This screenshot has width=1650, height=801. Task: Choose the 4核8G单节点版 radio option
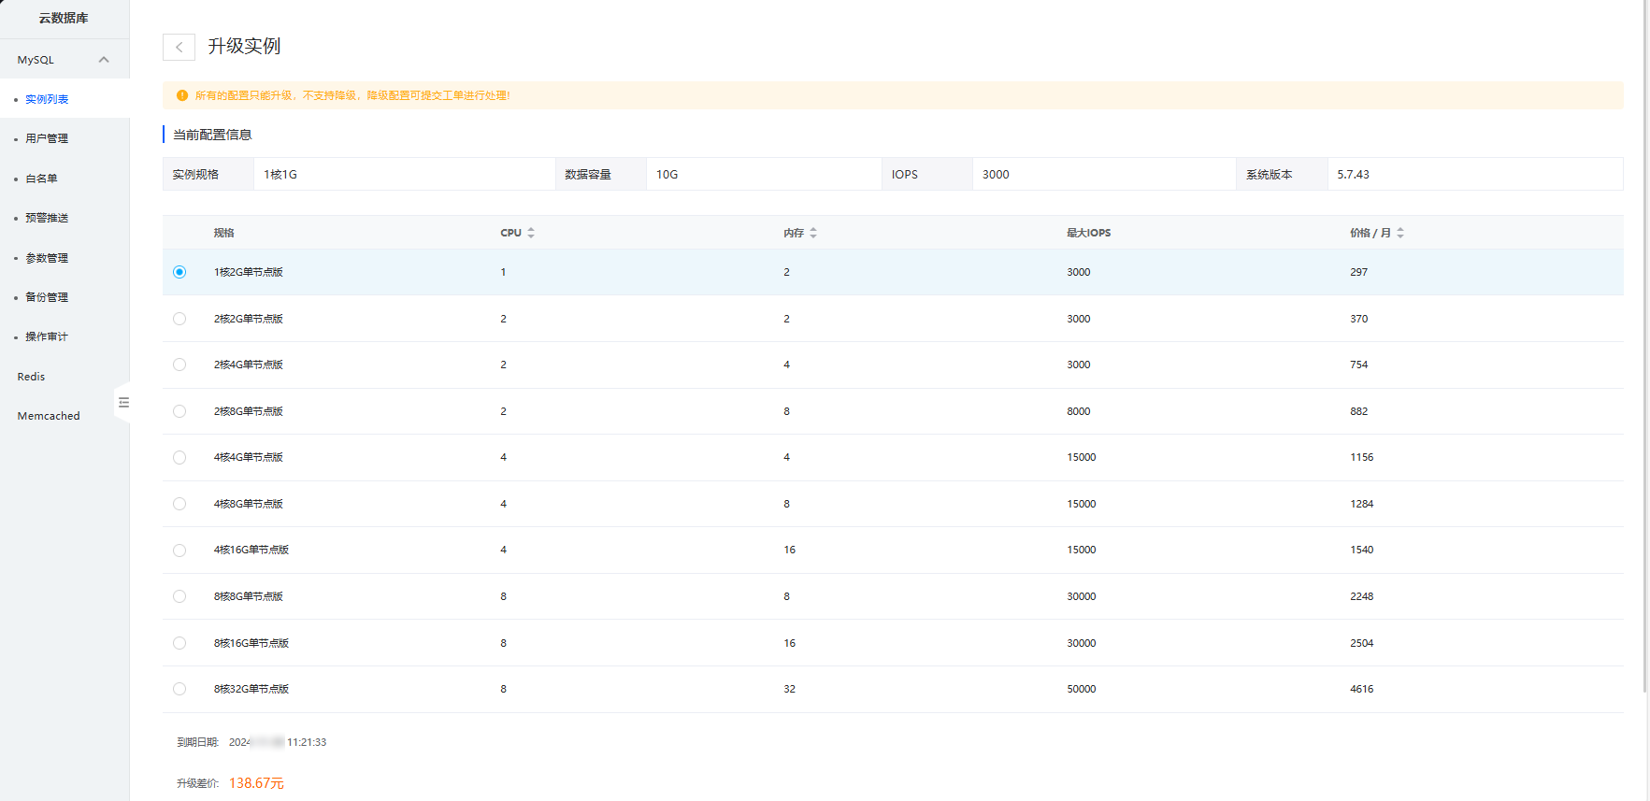point(179,504)
